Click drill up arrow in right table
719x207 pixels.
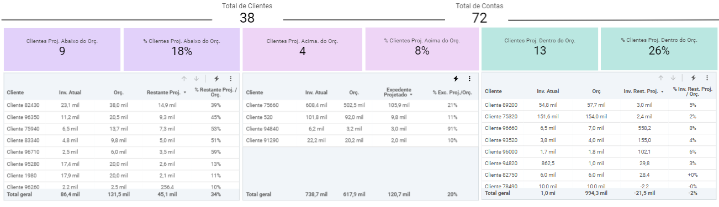(662, 78)
